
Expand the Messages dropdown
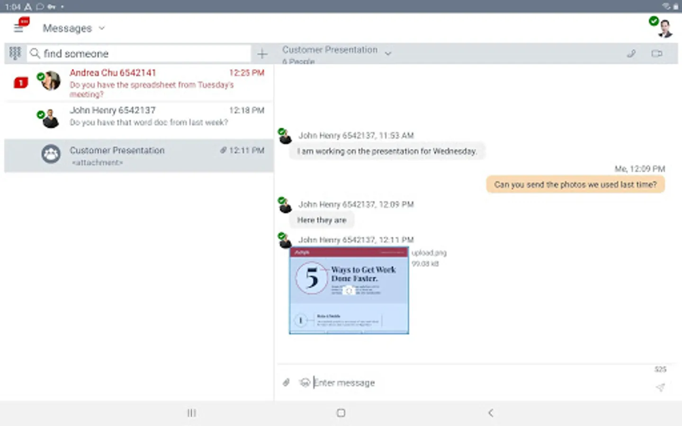(x=74, y=28)
